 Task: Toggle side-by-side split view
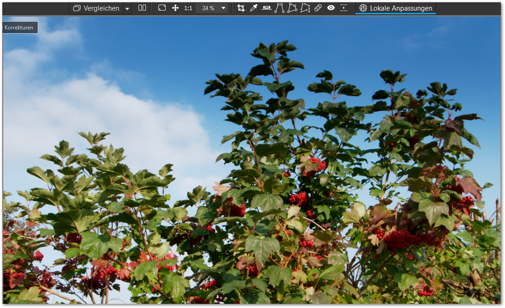(x=142, y=8)
